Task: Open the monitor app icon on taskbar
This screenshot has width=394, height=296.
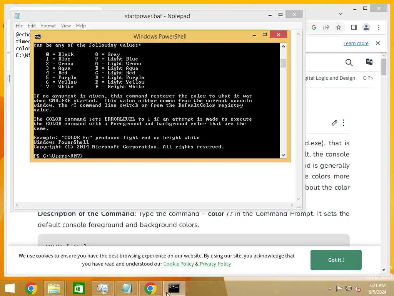Action: (102, 288)
